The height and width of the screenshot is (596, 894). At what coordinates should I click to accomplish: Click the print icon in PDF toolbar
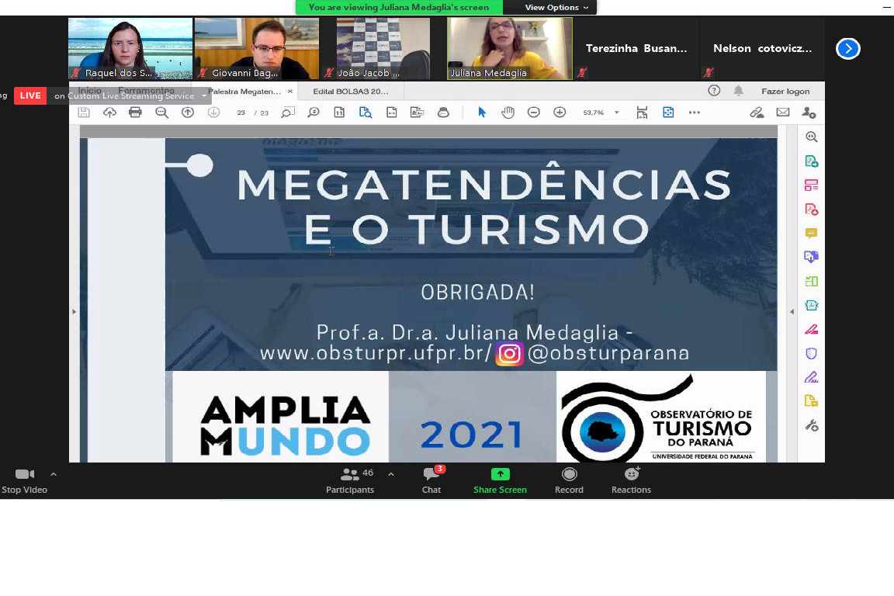(135, 113)
